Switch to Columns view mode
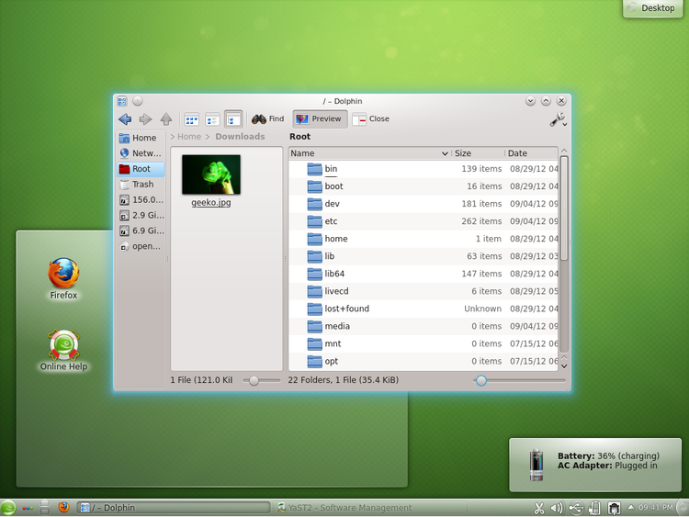 (x=233, y=118)
